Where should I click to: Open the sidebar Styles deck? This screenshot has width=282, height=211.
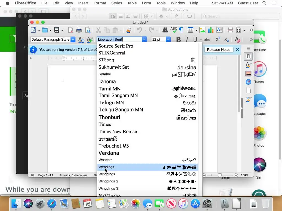click(x=248, y=65)
